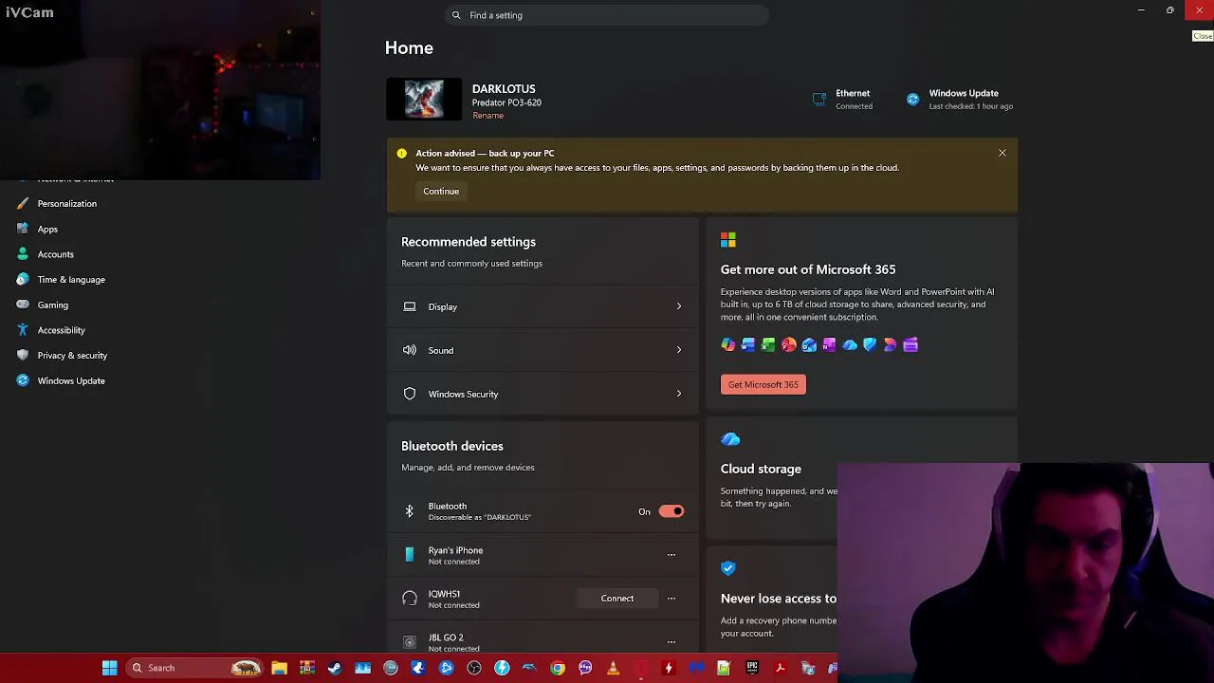Screen dimensions: 1214x683
Task: Go to Accounts settings
Action: pyautogui.click(x=55, y=254)
